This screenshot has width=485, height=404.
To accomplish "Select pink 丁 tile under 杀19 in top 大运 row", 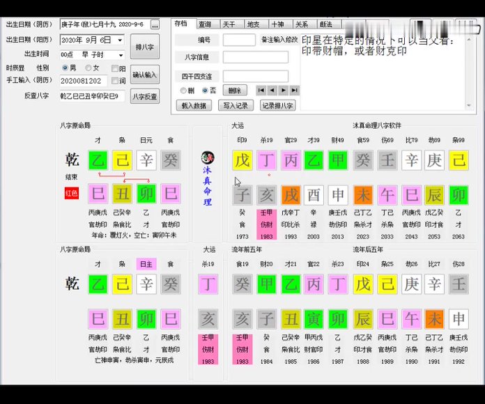I will point(266,160).
